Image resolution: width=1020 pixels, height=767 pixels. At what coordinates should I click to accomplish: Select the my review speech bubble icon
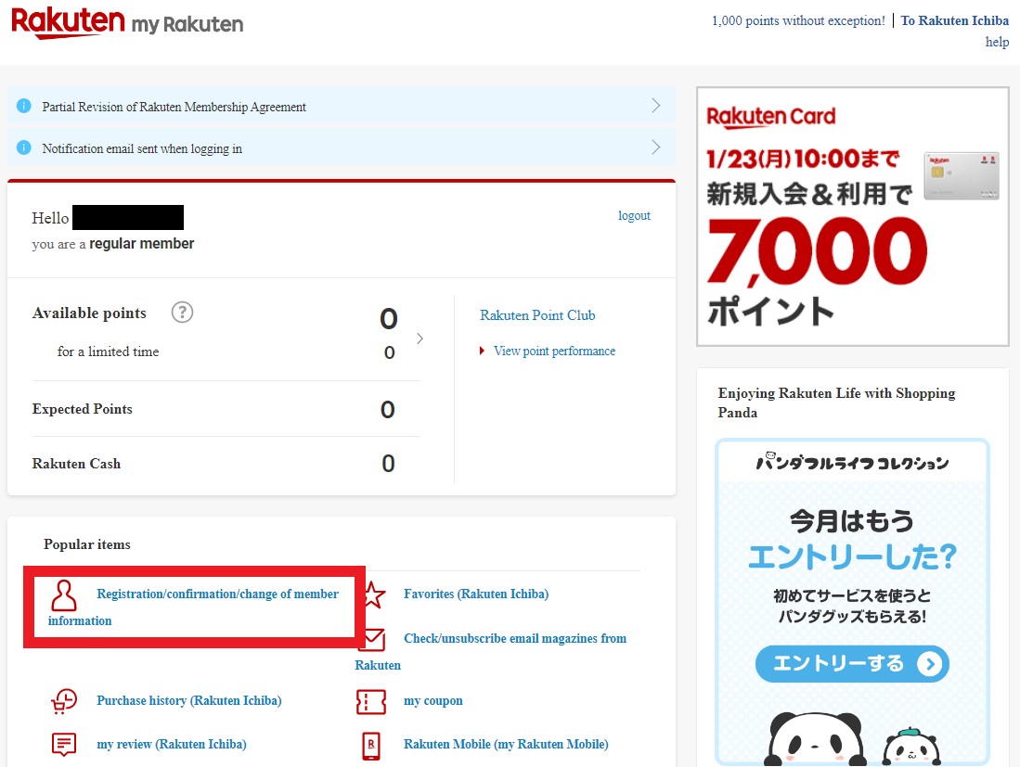coord(62,744)
